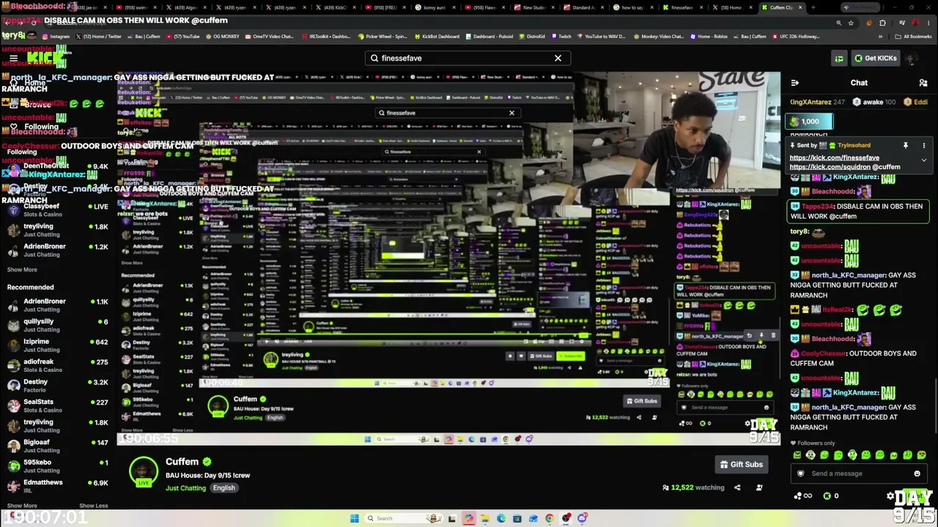938x527 pixels.
Task: Open the kick.com/finessefave pinned link
Action: [834, 157]
